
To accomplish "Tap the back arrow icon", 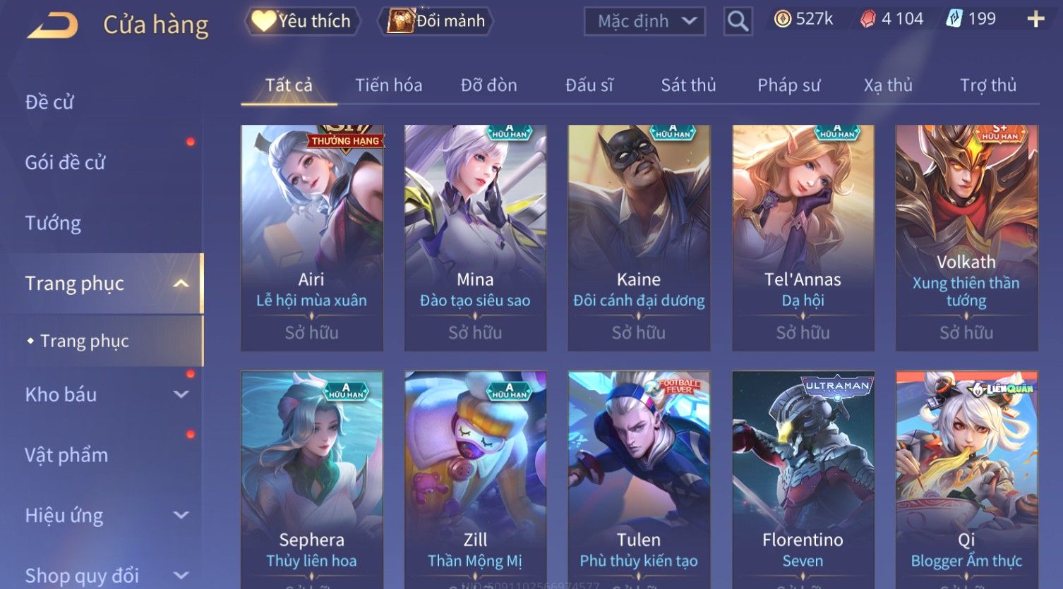I will coord(53,25).
